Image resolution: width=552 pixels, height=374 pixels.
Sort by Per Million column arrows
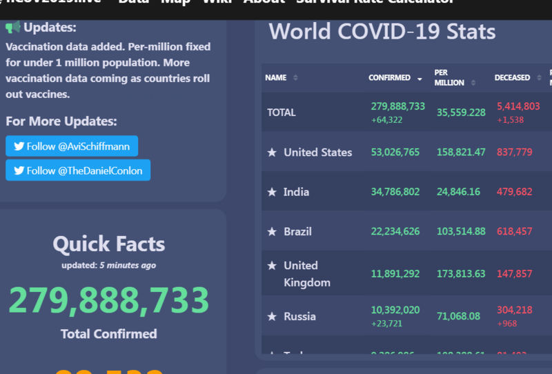[473, 83]
